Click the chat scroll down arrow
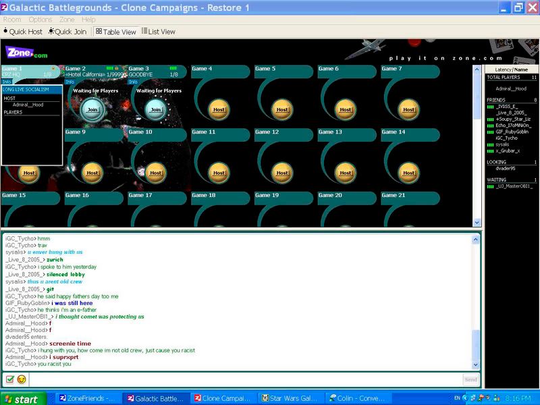 click(476, 364)
